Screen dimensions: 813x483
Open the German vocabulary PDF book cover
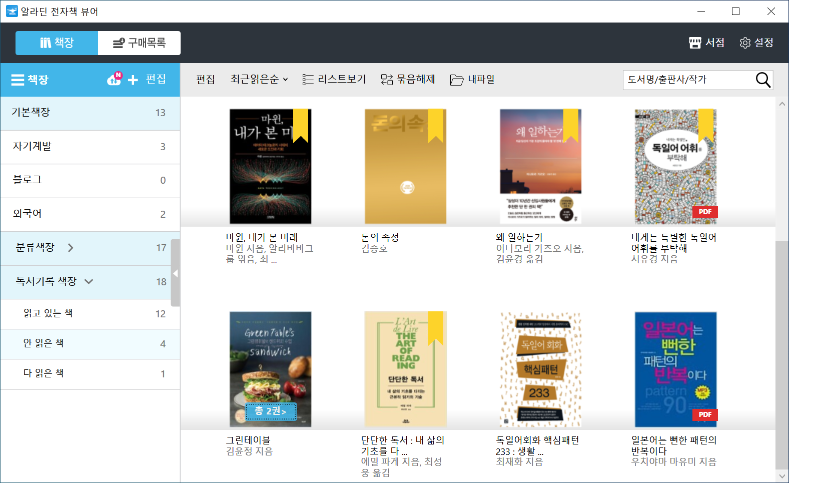coord(675,166)
